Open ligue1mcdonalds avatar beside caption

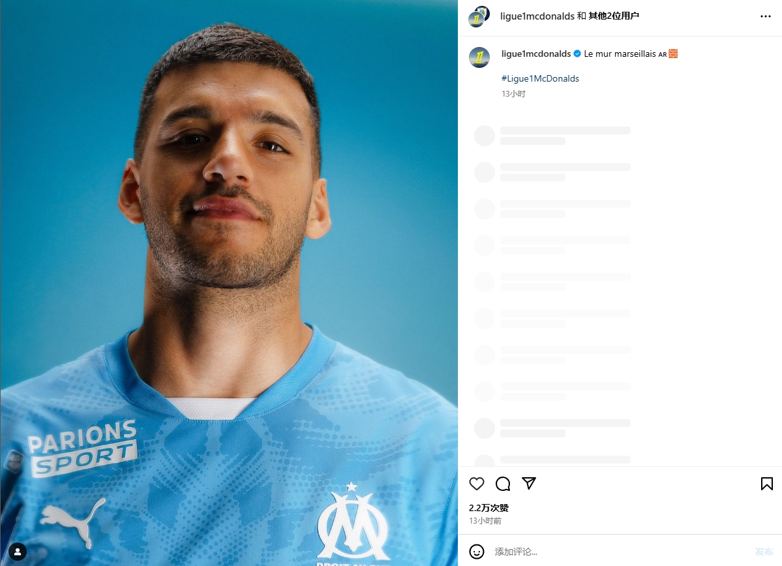point(479,57)
